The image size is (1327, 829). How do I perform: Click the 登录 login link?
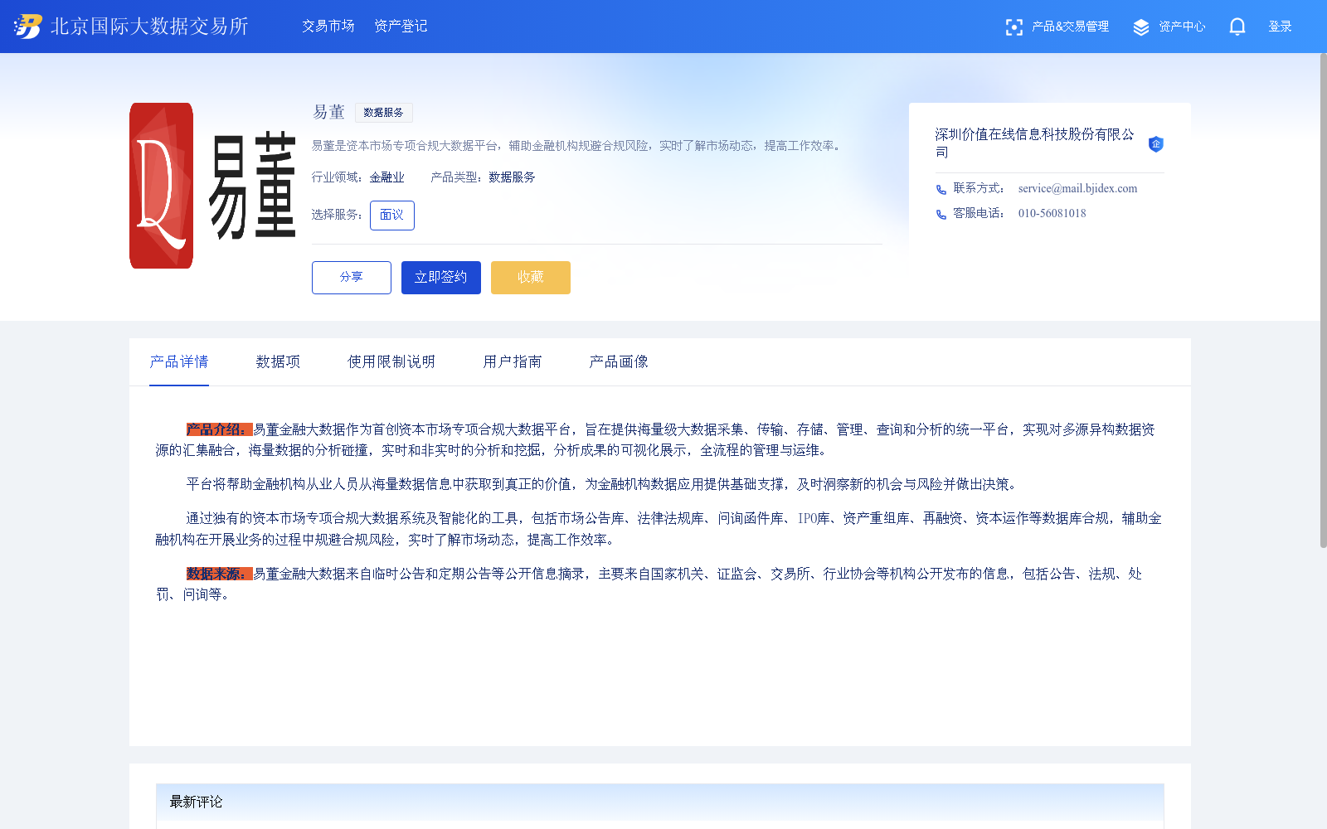[1280, 27]
